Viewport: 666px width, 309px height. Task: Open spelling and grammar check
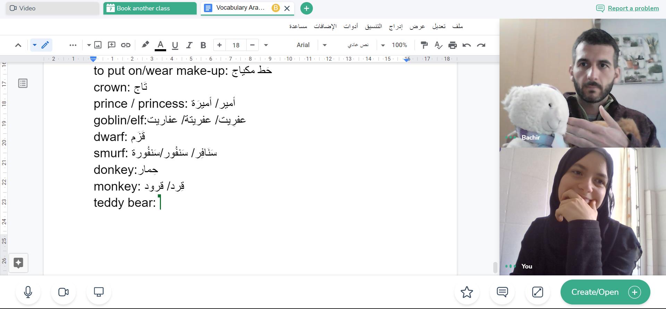[x=438, y=45]
